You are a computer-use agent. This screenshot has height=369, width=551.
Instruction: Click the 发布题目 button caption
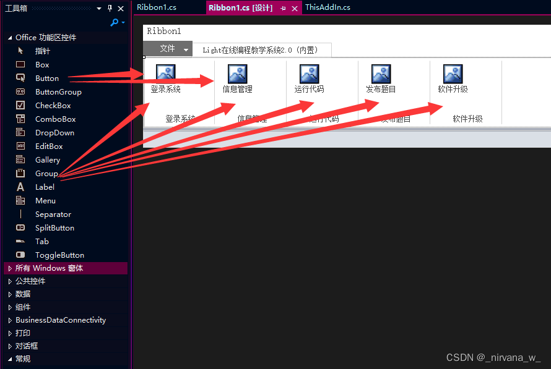381,89
